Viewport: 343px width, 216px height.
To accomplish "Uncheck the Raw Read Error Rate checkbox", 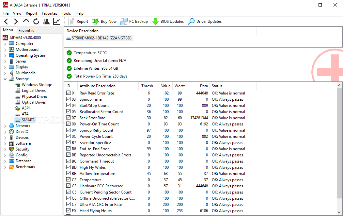I will coord(69,93).
